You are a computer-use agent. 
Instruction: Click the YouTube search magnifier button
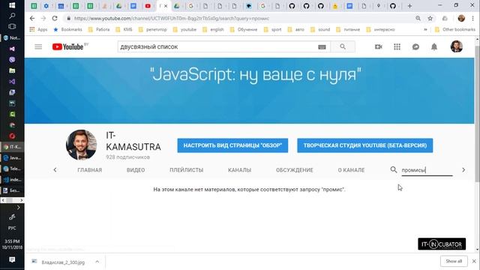[x=343, y=46]
